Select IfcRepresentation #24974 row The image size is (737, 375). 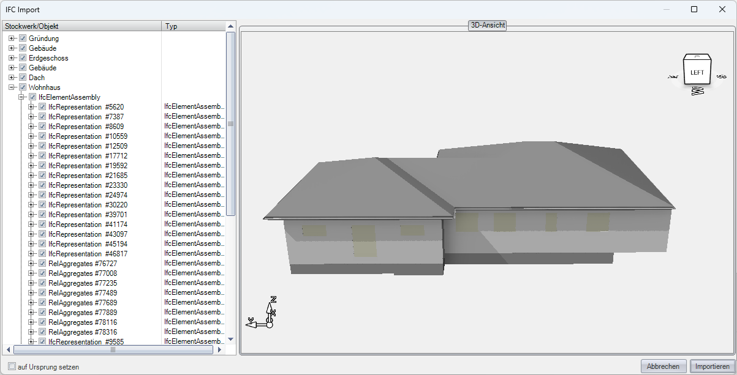[x=88, y=195]
